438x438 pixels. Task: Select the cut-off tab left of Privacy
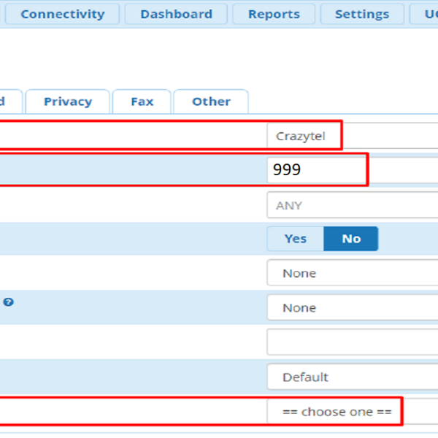pyautogui.click(x=9, y=101)
